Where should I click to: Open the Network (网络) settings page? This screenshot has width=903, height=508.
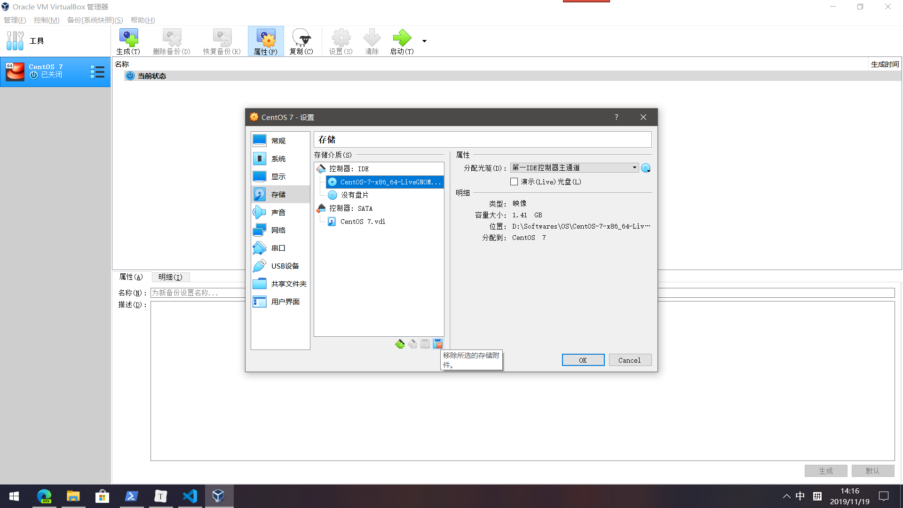(278, 230)
